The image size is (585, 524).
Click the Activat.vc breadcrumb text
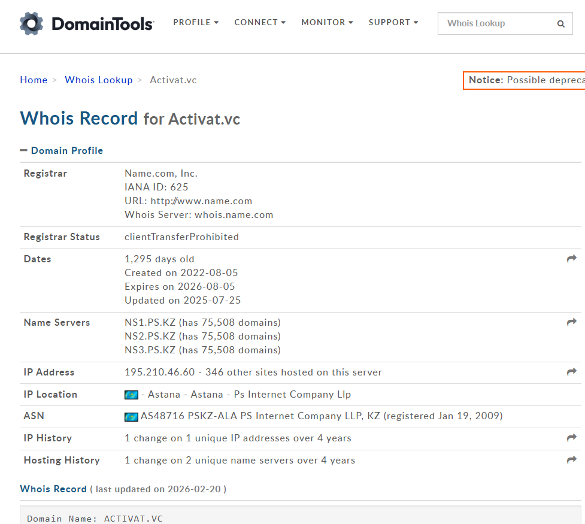tap(173, 80)
